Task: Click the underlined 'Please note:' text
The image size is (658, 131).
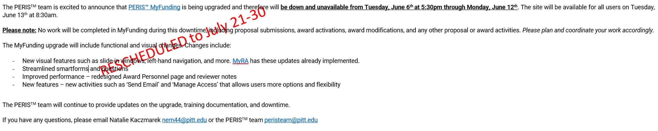Action: point(19,30)
